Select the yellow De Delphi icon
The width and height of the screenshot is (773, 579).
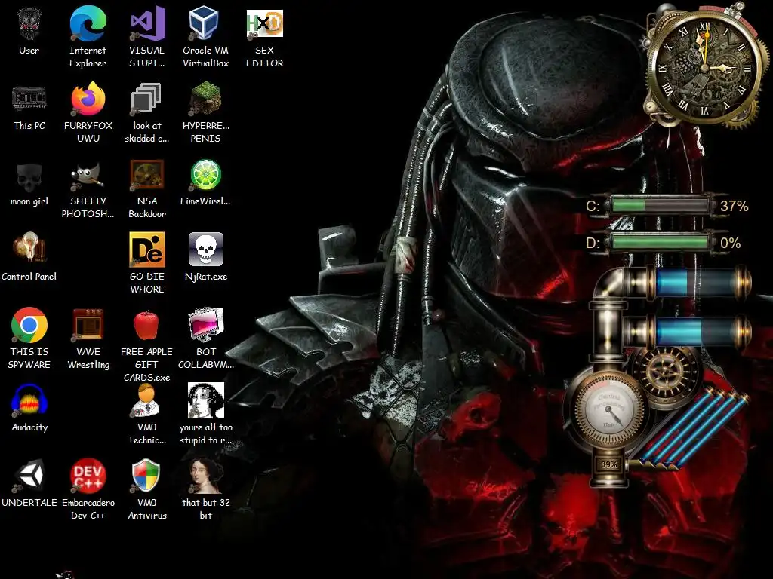pos(147,250)
